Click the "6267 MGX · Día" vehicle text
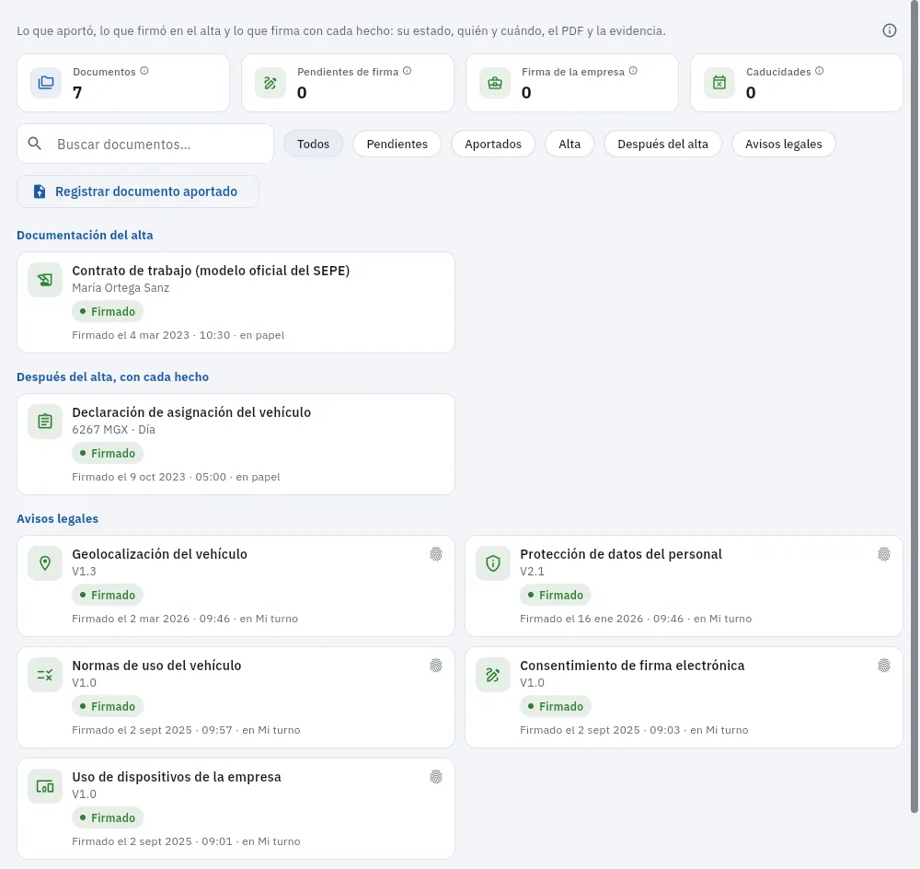The height and width of the screenshot is (869, 920). click(114, 430)
